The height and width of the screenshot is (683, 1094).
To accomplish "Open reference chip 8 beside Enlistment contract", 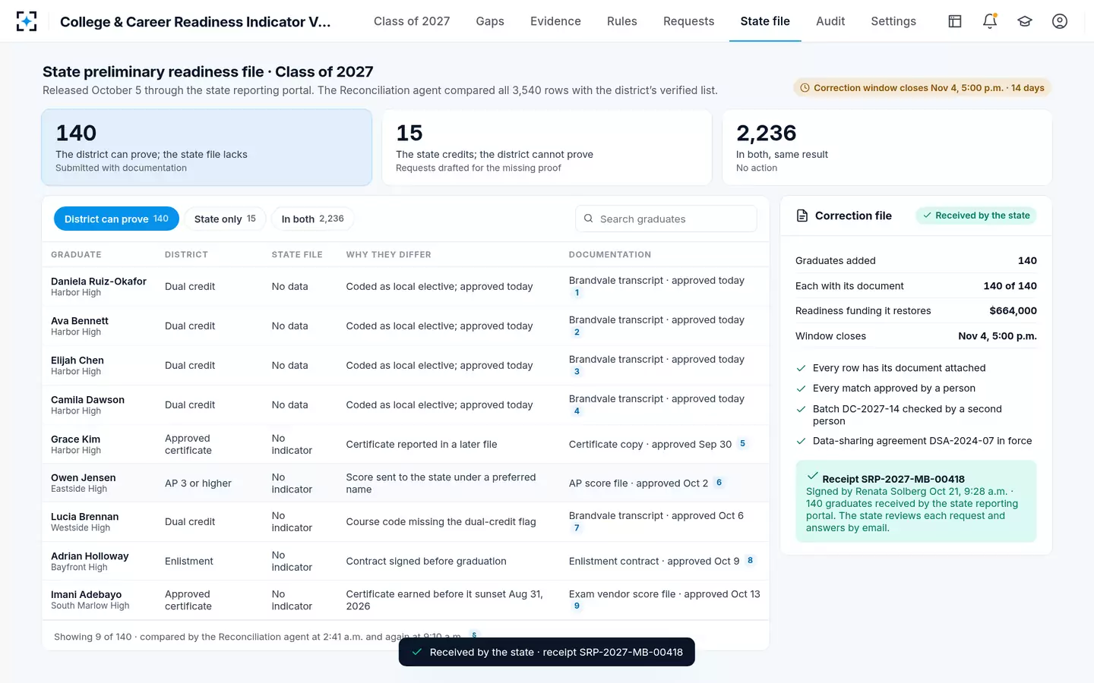I will tap(750, 561).
